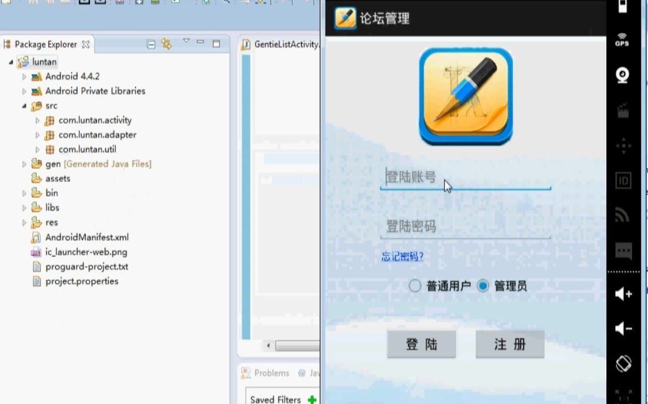Focus the 登陆密码 password input field

coord(466,226)
